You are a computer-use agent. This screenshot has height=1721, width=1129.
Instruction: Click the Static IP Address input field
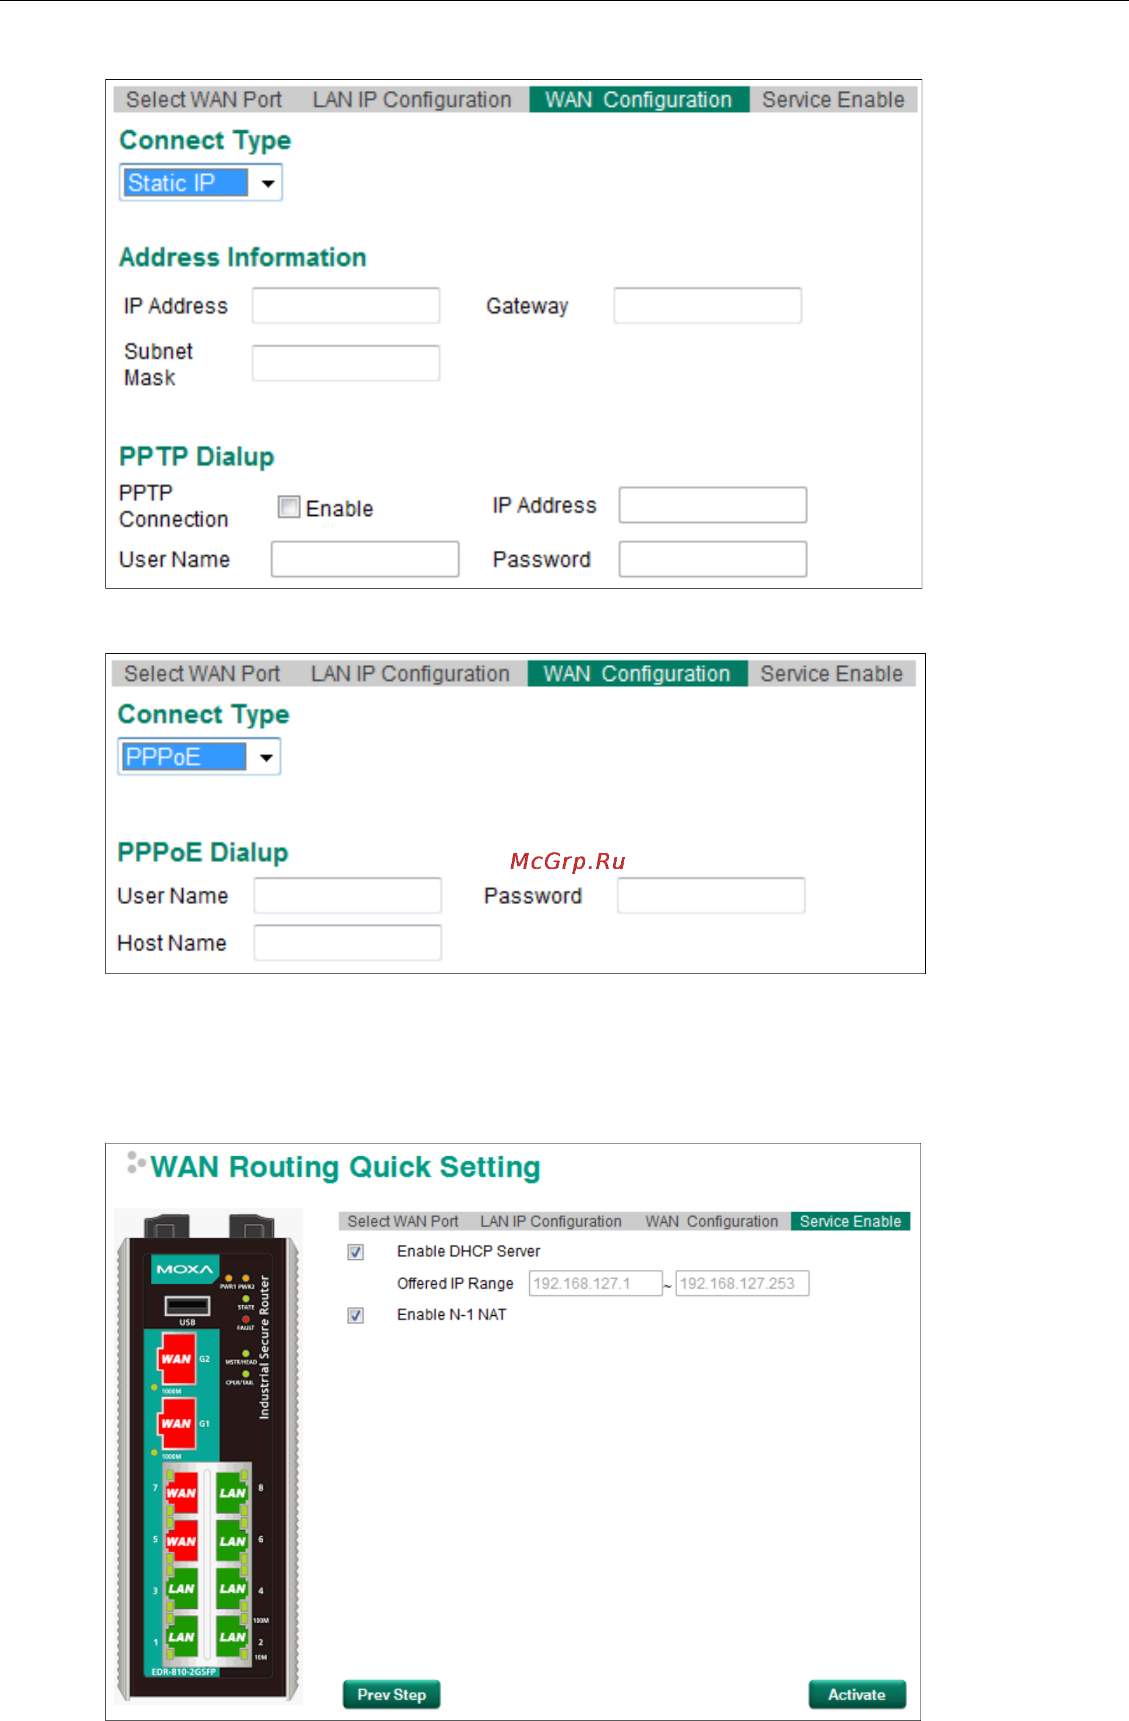[346, 305]
